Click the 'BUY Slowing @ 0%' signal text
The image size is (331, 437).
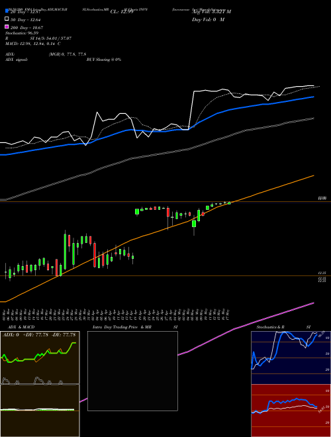[104, 60]
